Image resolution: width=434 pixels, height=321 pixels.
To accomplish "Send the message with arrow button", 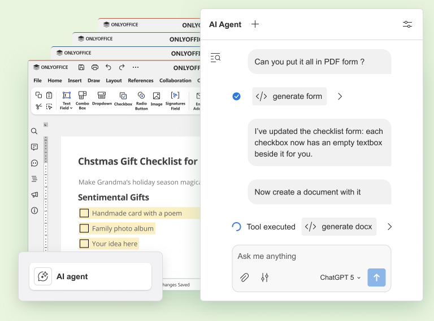I will tap(376, 277).
